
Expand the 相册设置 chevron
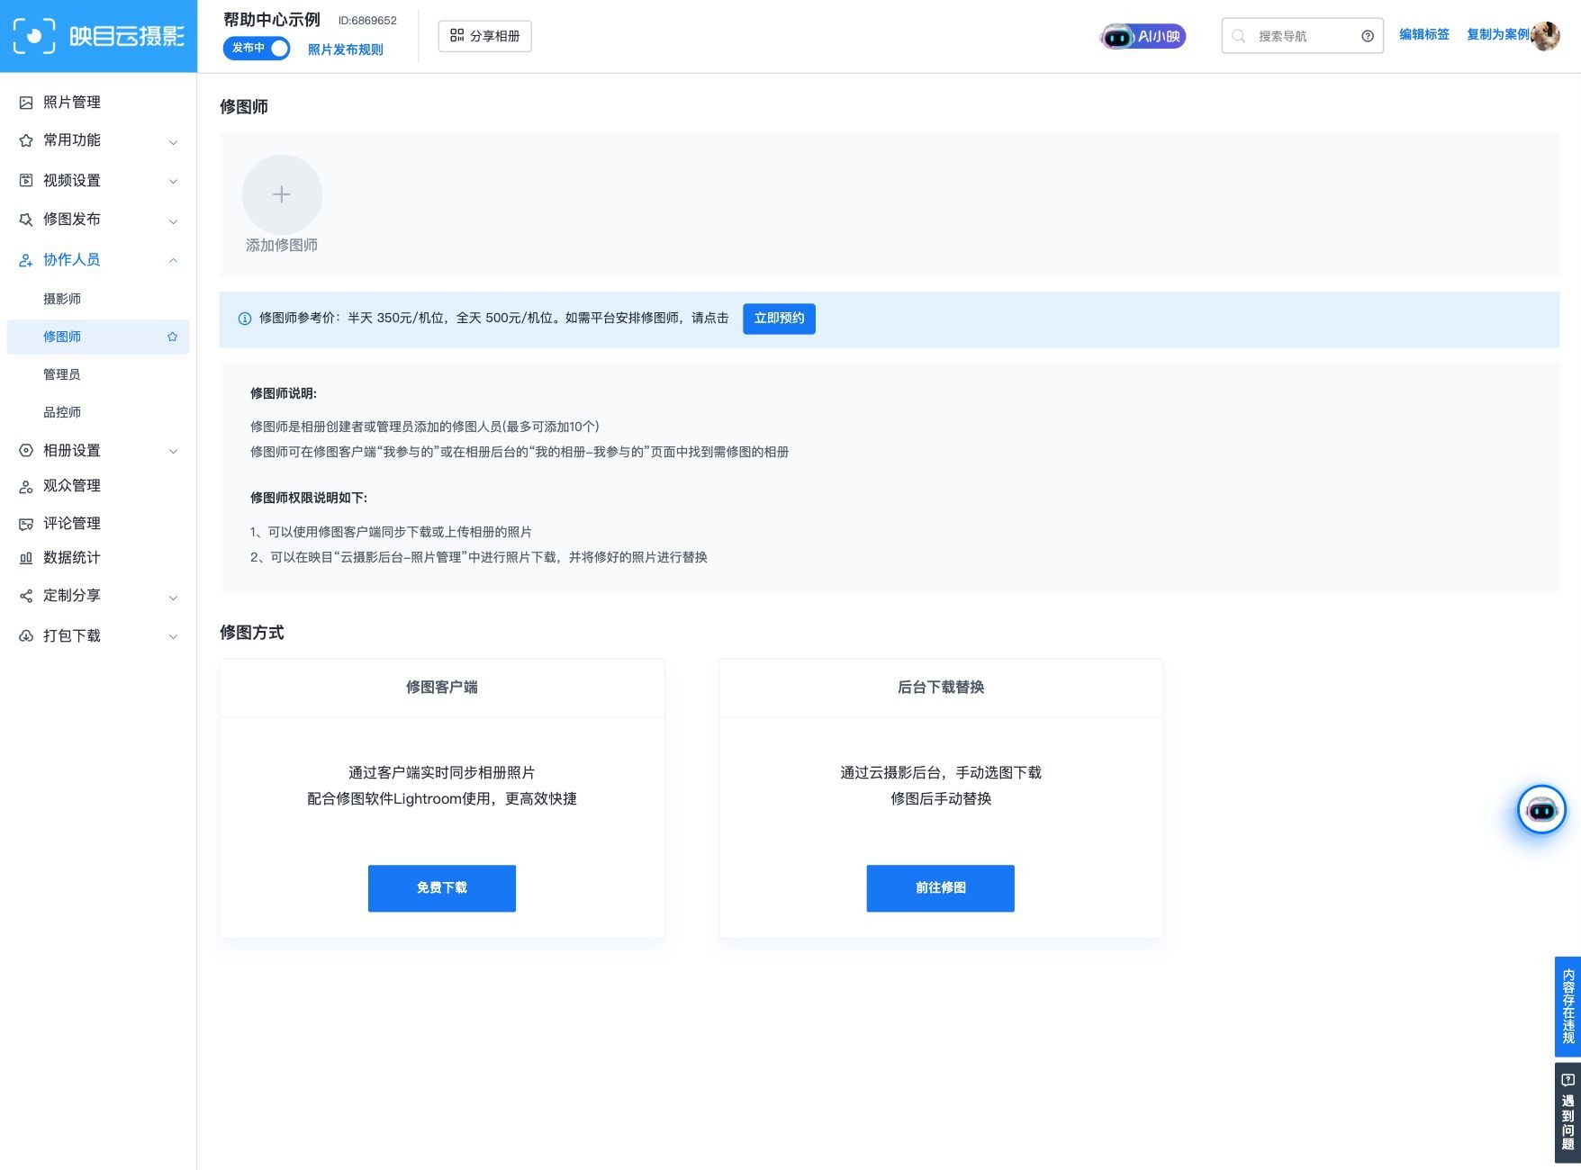pos(173,451)
